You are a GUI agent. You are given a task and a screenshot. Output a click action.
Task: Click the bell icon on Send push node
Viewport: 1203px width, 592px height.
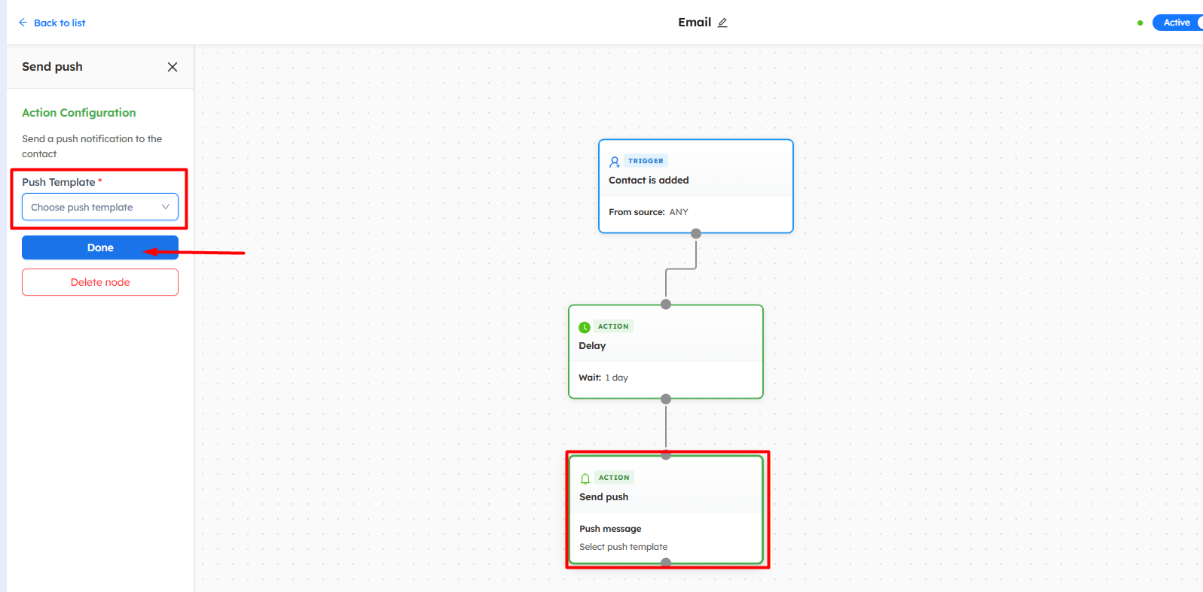click(585, 478)
